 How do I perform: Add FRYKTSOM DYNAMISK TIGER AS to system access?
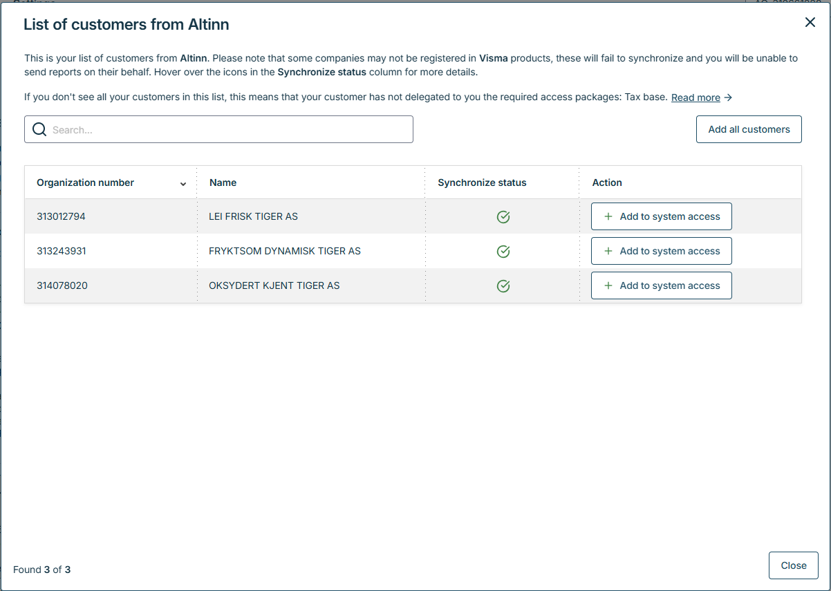(x=662, y=251)
